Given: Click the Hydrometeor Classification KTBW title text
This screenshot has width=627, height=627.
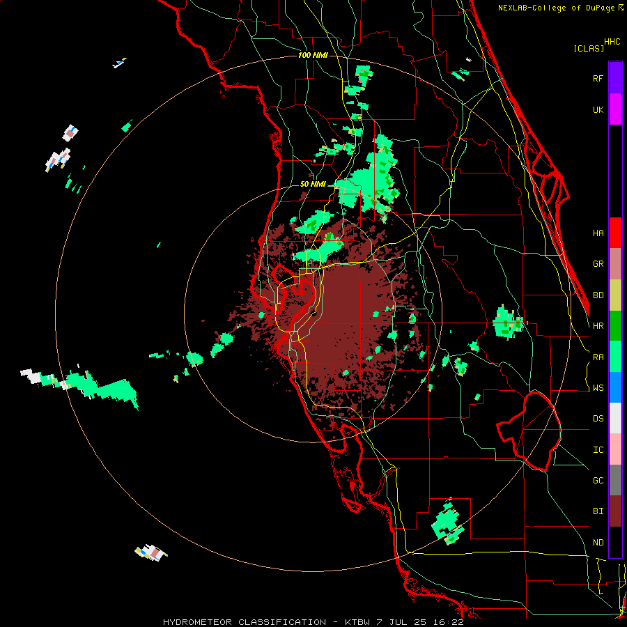Looking at the screenshot, I should tap(313, 622).
